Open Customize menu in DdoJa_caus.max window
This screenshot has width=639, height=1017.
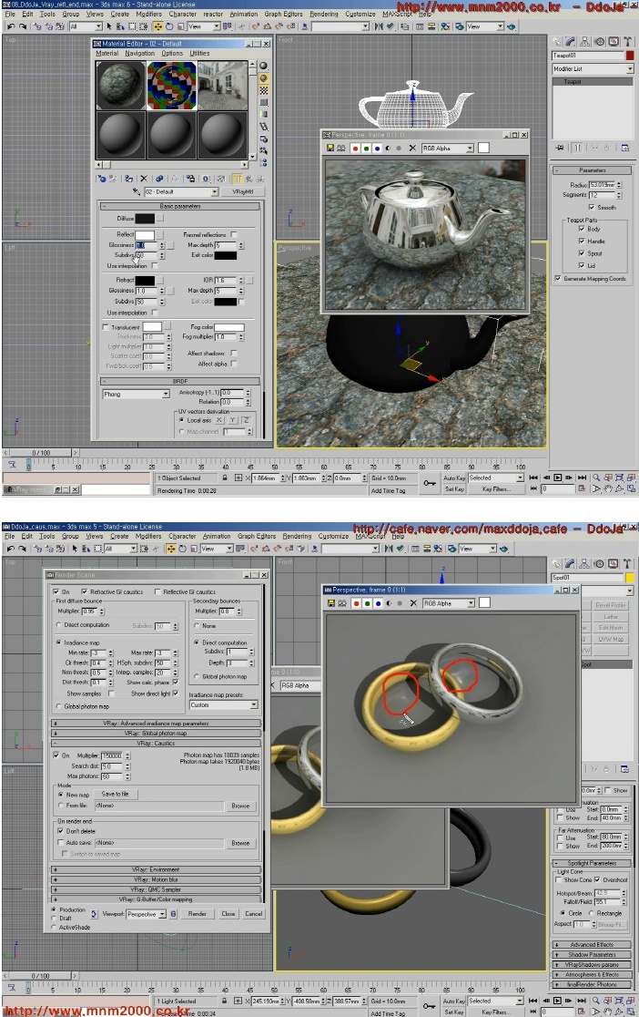point(333,536)
